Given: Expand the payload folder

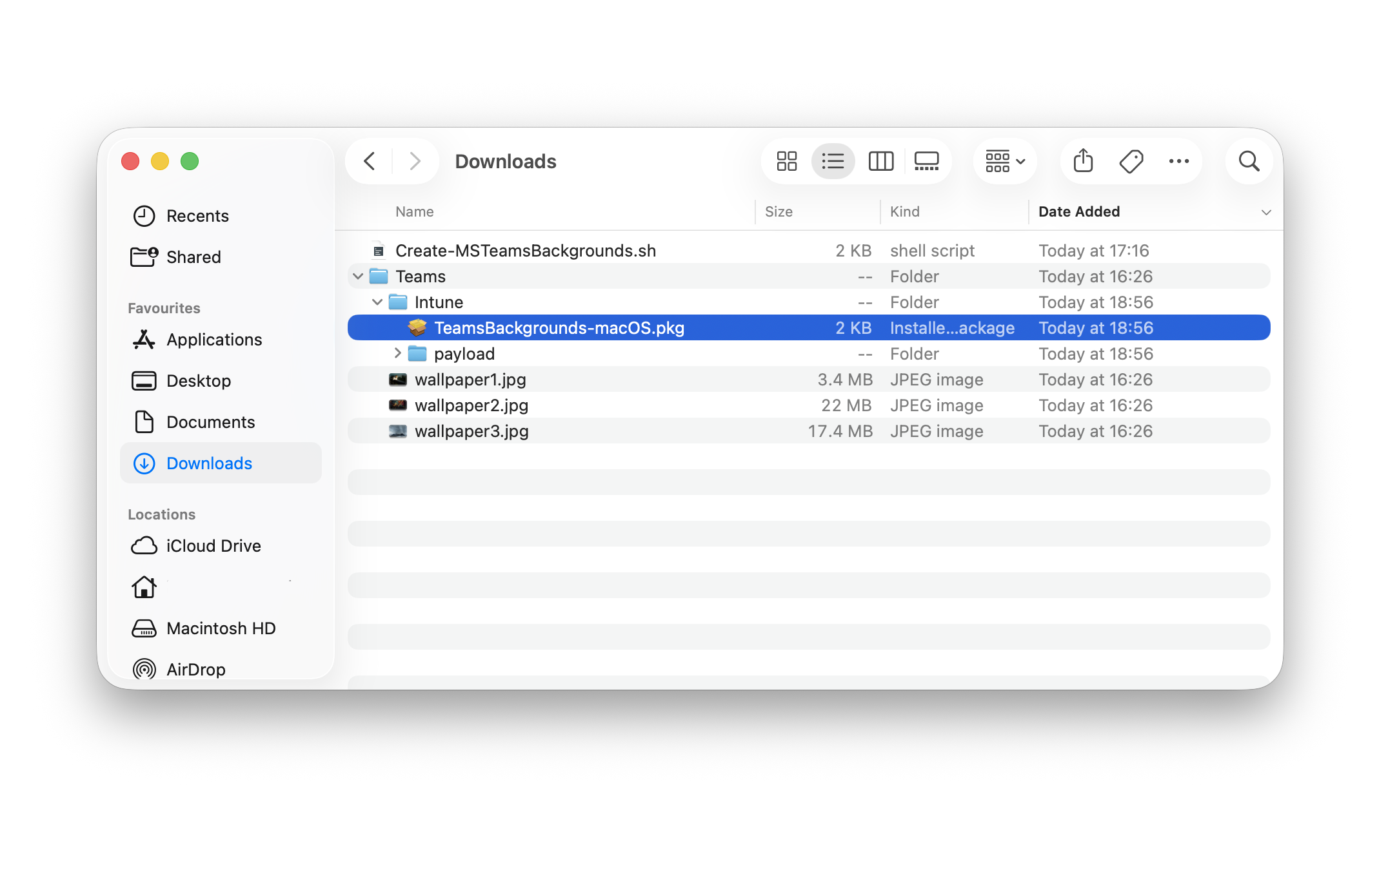Looking at the screenshot, I should tap(397, 353).
